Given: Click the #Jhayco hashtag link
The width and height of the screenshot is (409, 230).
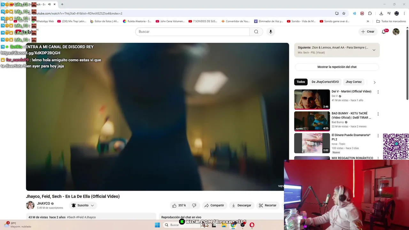Looking at the screenshot, I should (90, 217).
